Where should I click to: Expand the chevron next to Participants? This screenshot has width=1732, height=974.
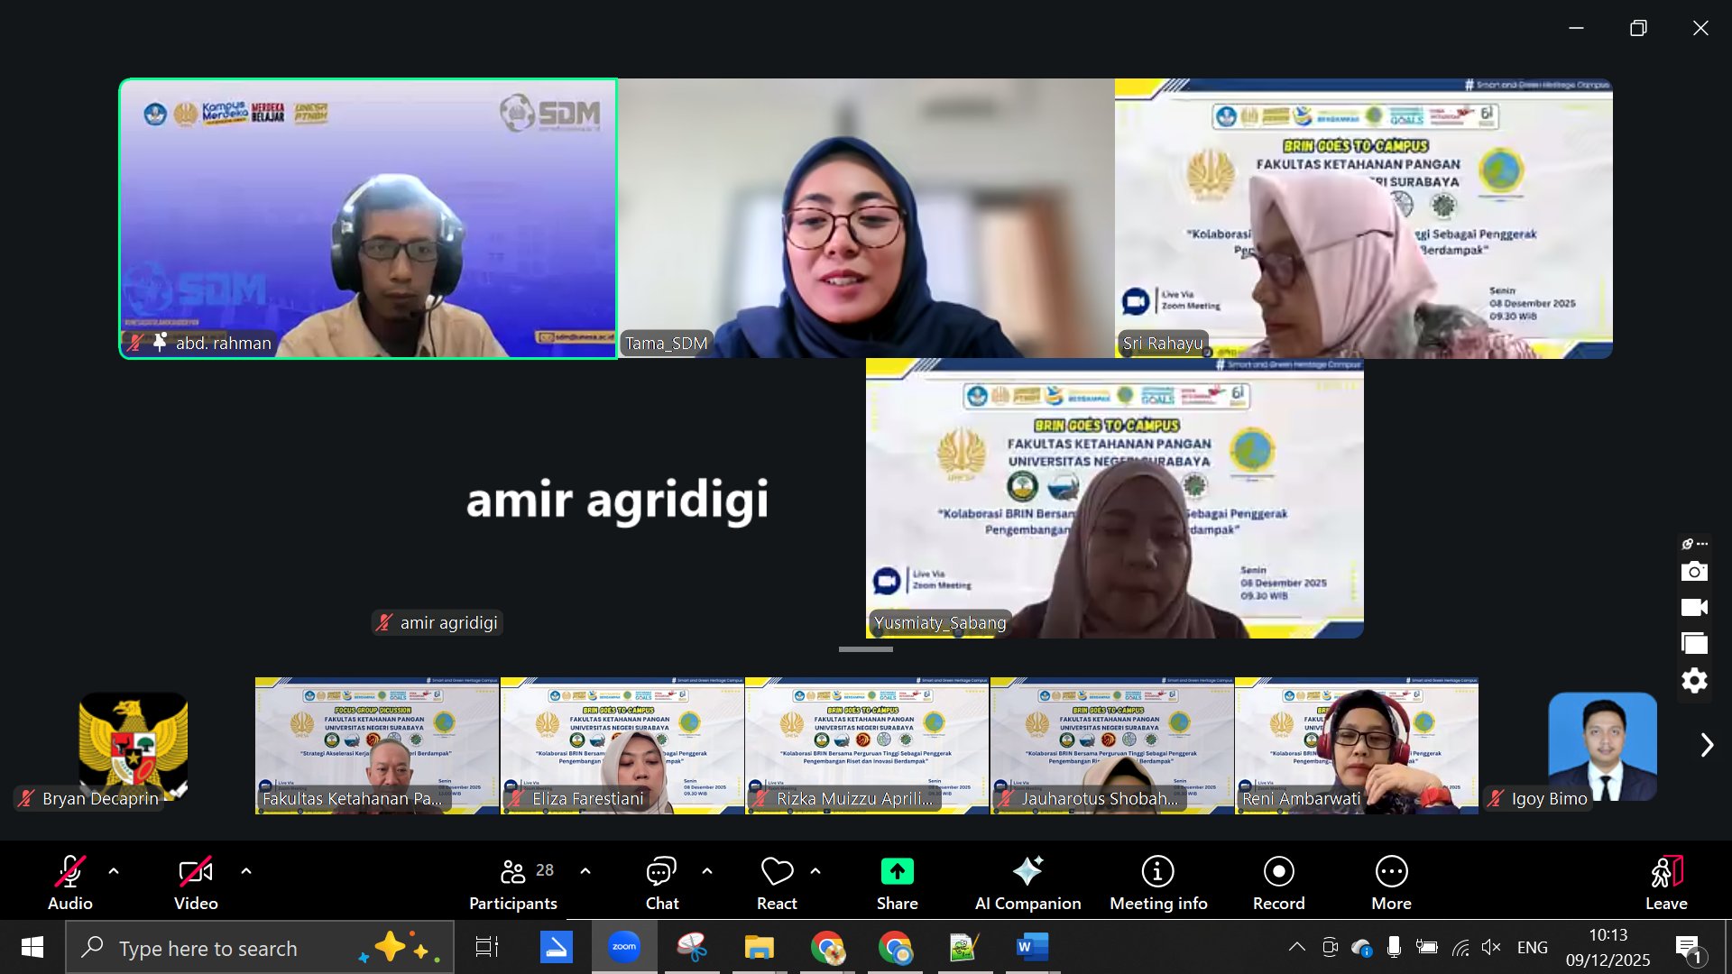(585, 871)
